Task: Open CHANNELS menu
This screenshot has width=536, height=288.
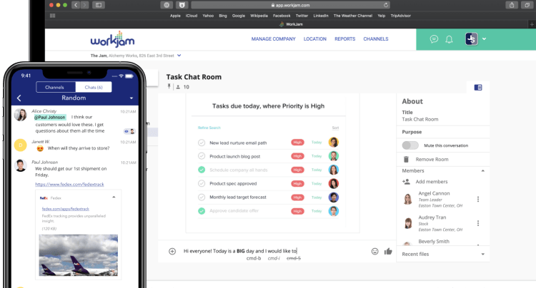Action: pyautogui.click(x=376, y=39)
